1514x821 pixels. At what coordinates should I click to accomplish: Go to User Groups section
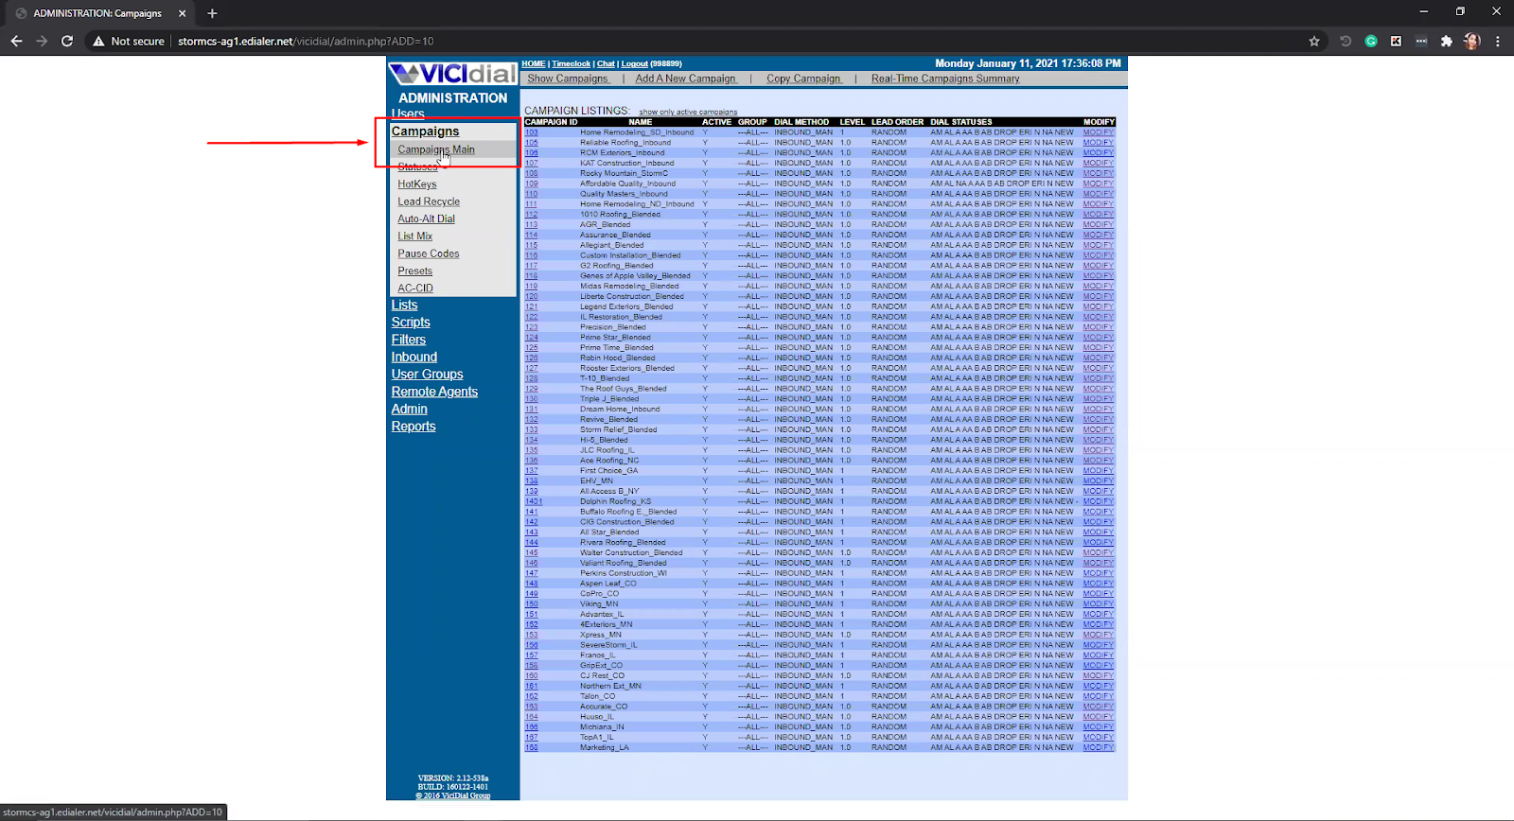[x=428, y=375]
